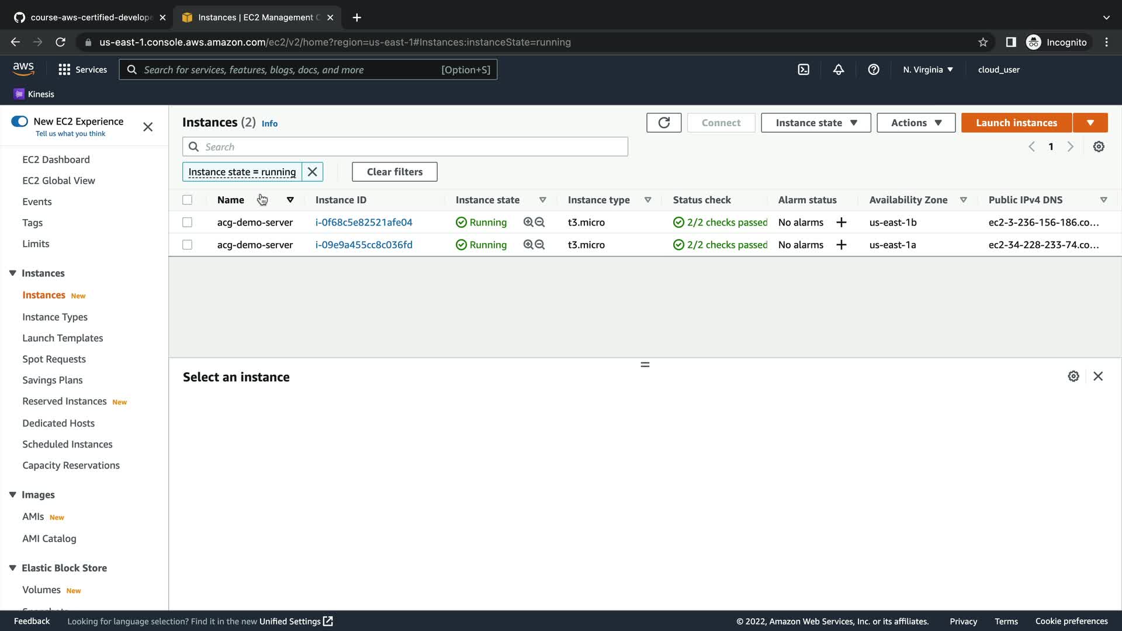
Task: Open the table preferences gear icon
Action: [x=1099, y=147]
